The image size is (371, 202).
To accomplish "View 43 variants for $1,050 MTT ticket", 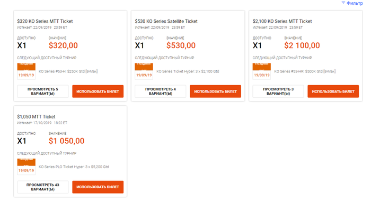I will pos(43,187).
